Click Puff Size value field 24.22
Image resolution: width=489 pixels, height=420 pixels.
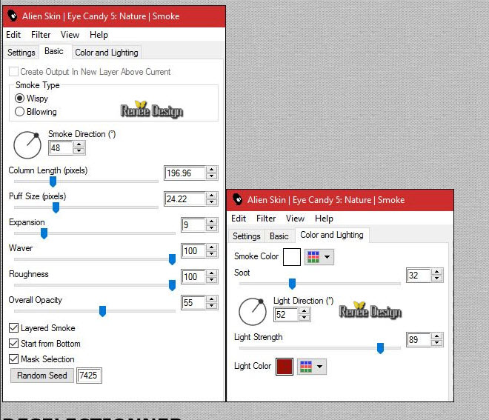(x=184, y=199)
